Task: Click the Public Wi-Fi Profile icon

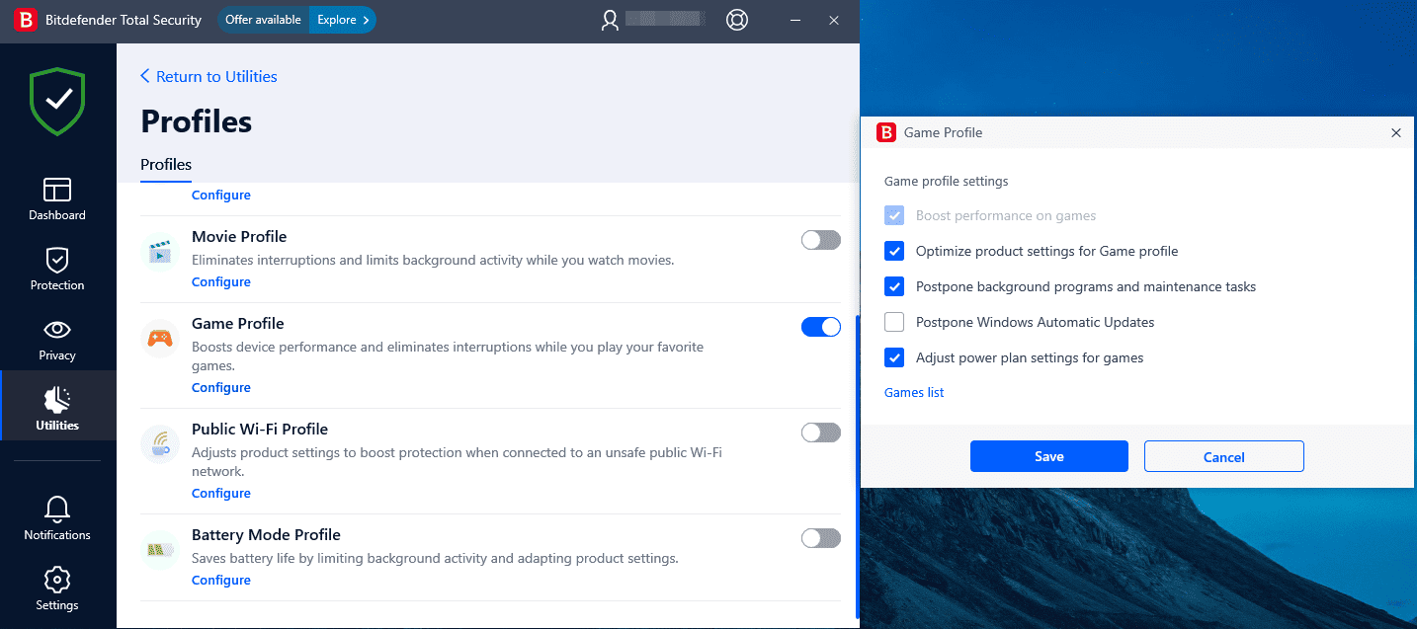Action: point(159,444)
